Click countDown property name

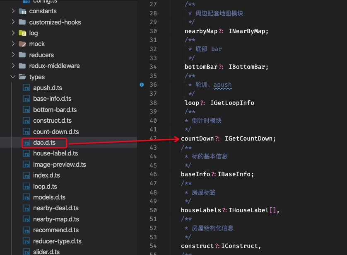click(197, 138)
